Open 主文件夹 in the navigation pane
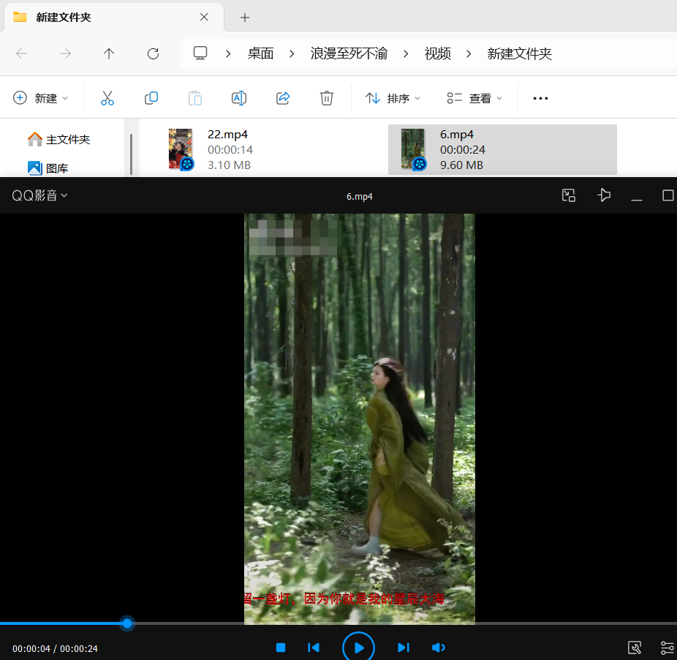 point(58,140)
